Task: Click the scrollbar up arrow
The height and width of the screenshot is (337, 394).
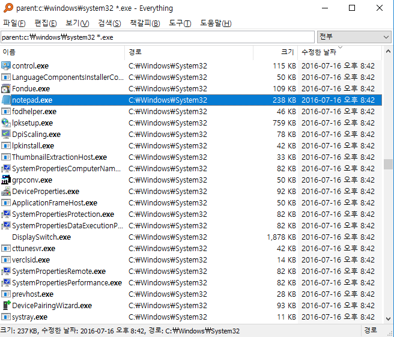Action: point(388,52)
